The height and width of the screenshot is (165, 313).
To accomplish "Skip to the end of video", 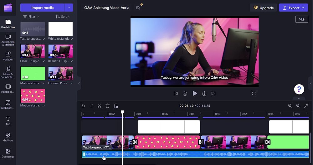I will 213,94.
